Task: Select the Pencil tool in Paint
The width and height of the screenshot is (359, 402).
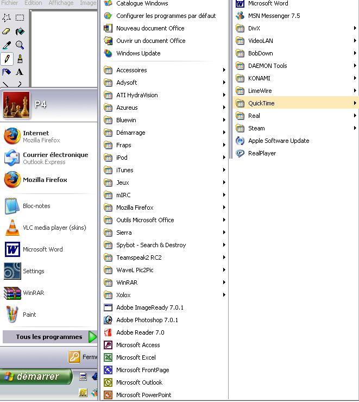Action: [7, 59]
